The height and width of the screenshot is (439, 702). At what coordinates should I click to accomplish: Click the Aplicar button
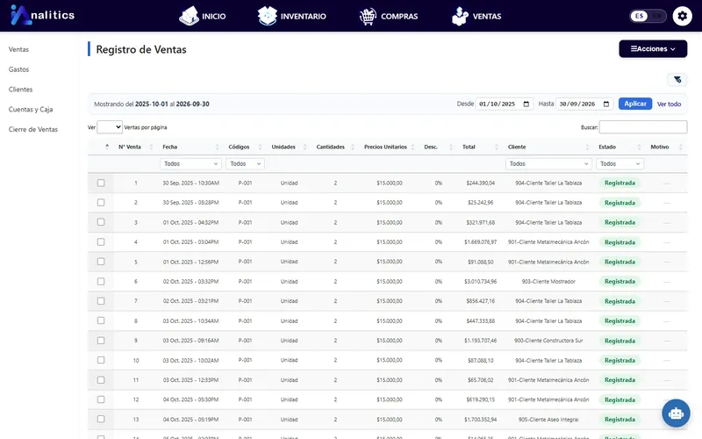[x=634, y=104]
